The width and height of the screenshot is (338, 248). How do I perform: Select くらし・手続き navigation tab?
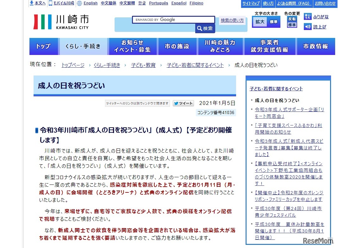[x=83, y=46]
